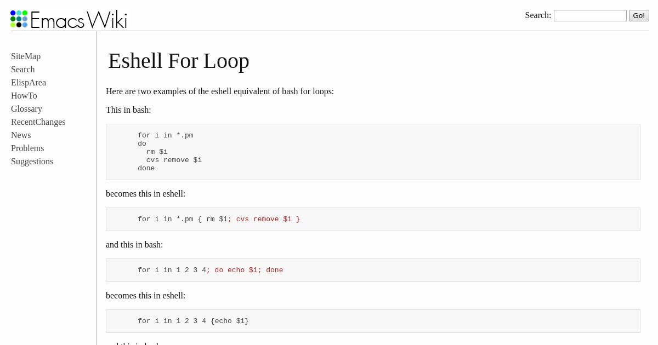The height and width of the screenshot is (345, 658).
Task: Click the Eshell For Loop page heading
Action: click(179, 61)
